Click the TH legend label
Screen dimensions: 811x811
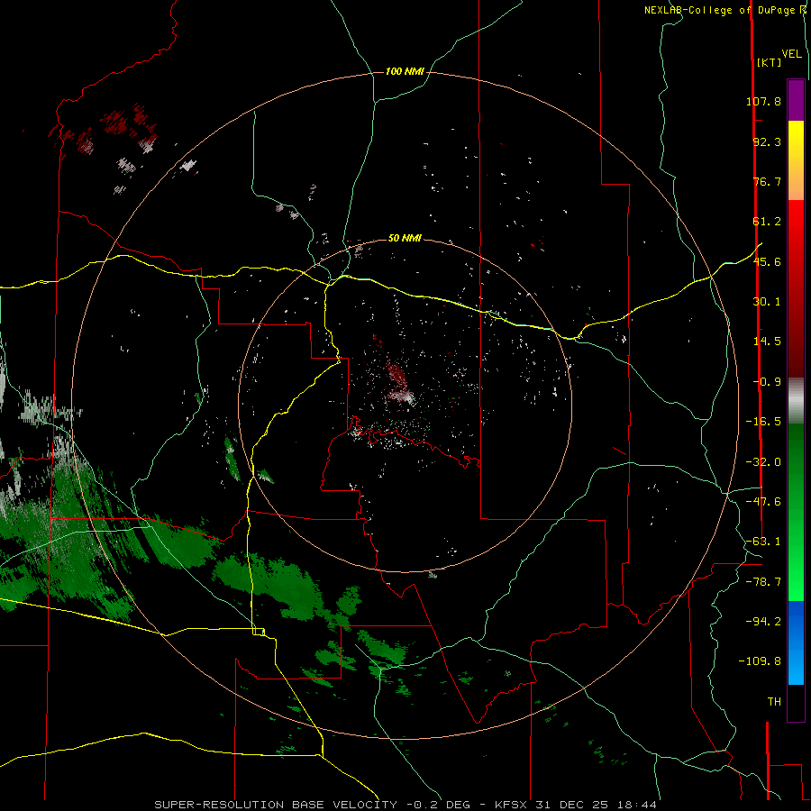774,702
